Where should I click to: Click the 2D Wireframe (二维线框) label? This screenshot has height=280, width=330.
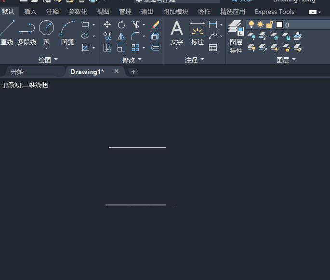tap(35, 85)
